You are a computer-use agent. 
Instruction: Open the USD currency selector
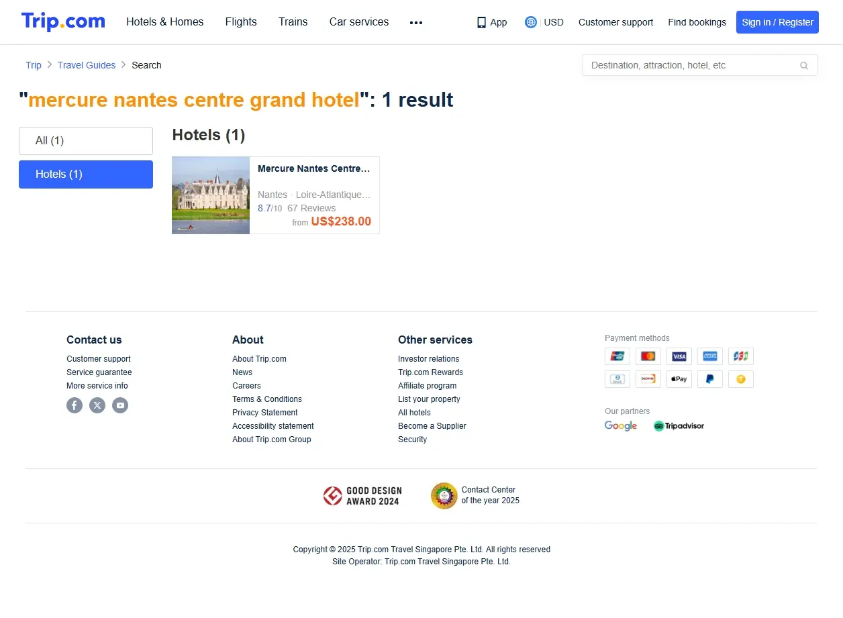(554, 22)
